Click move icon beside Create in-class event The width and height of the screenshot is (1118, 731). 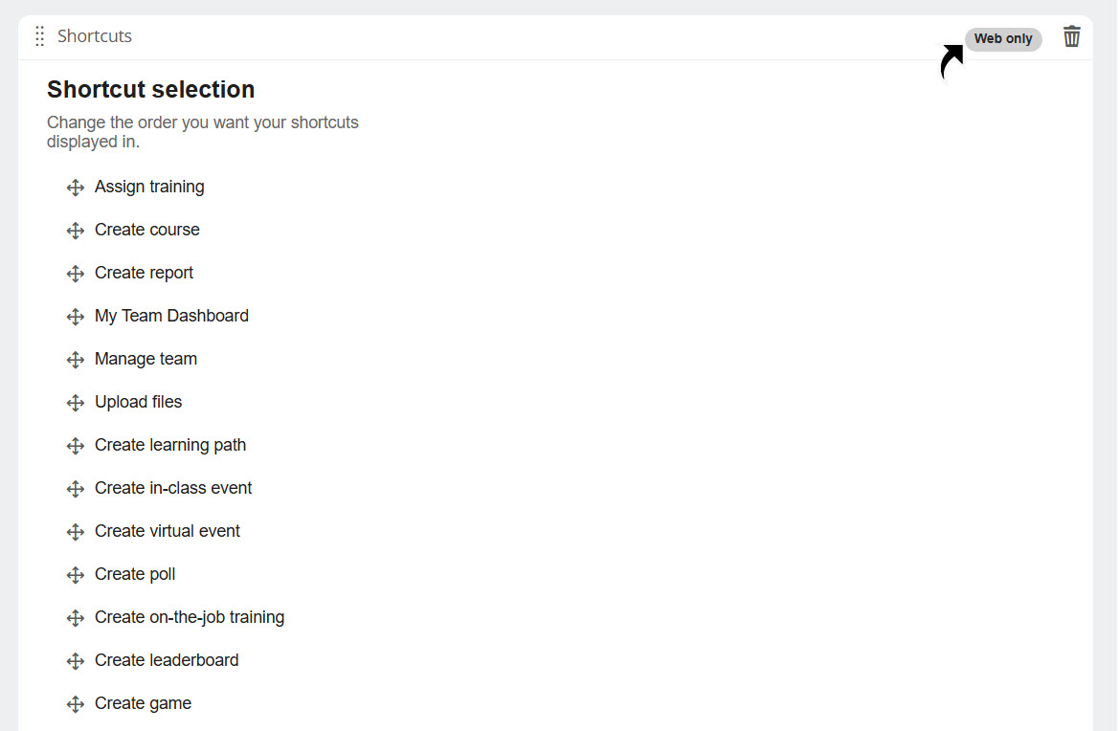pos(76,489)
